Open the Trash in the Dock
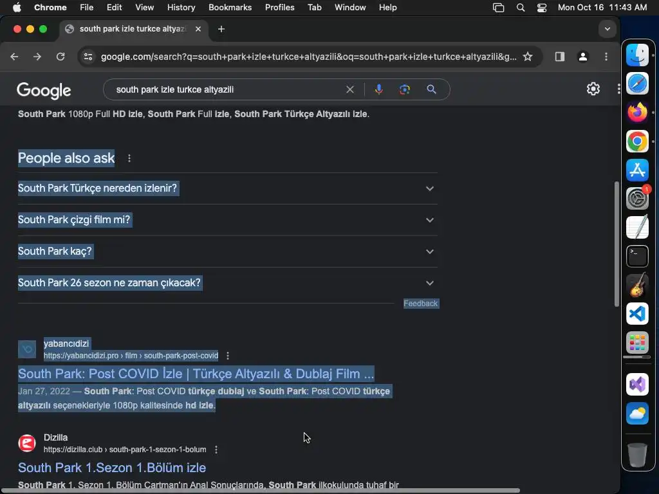The width and height of the screenshot is (659, 494). (x=637, y=455)
